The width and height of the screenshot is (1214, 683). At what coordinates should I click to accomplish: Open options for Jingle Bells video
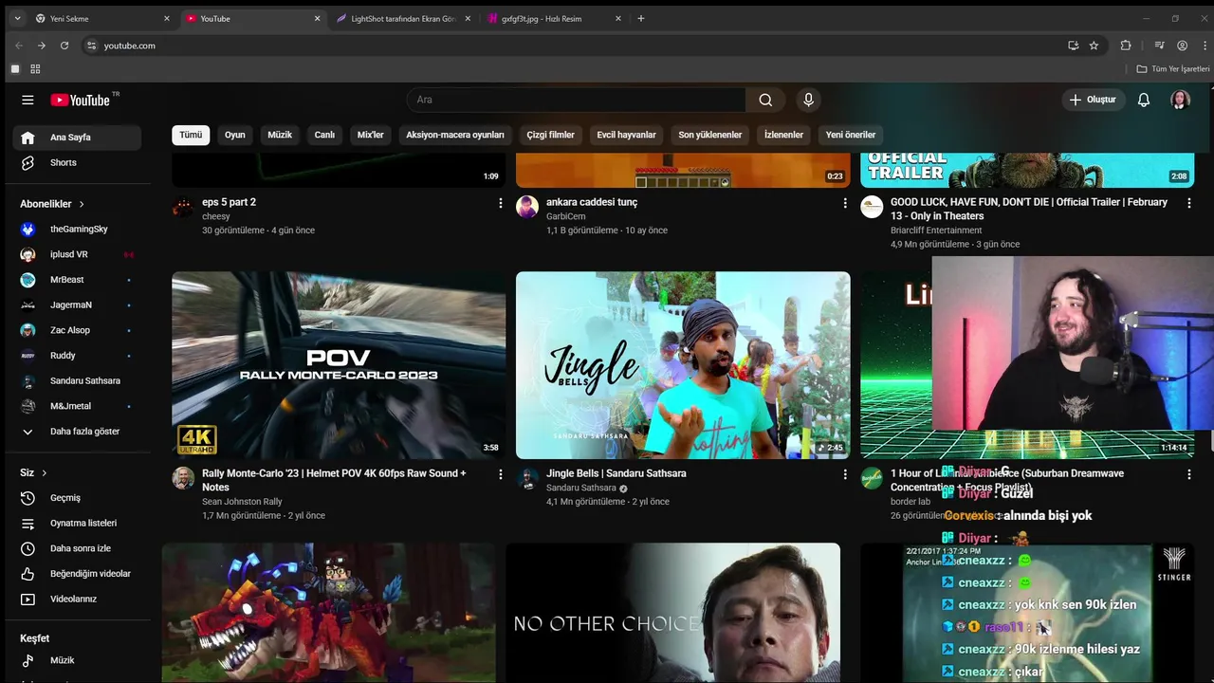pyautogui.click(x=845, y=474)
